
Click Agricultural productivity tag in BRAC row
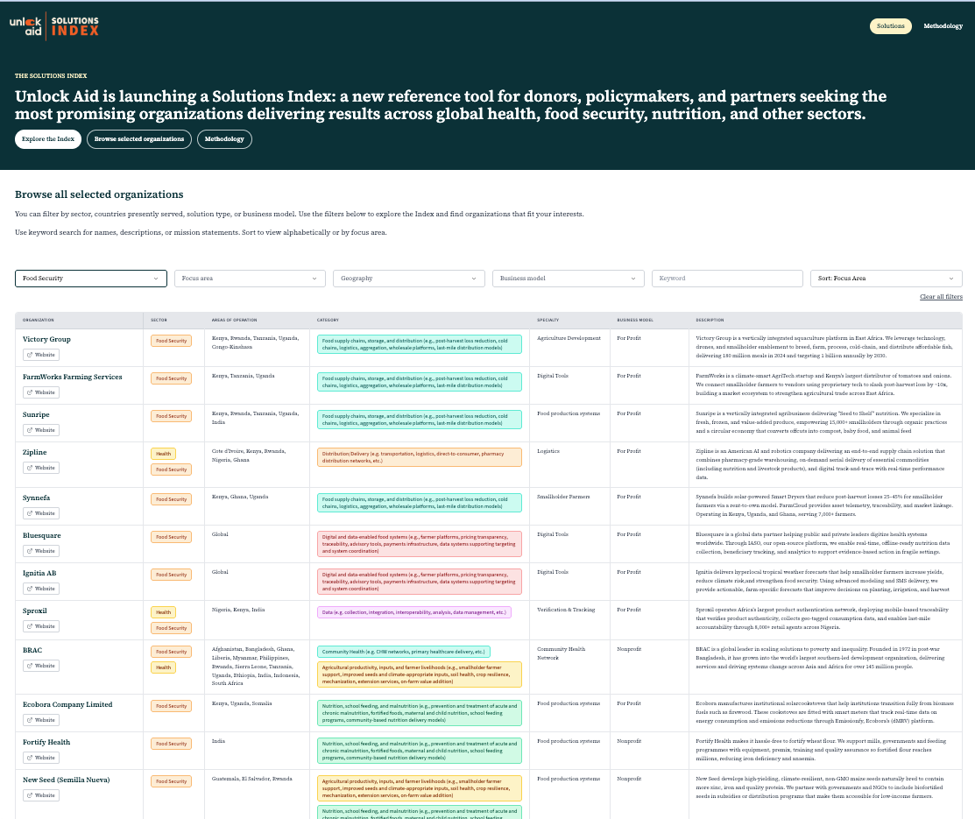pyautogui.click(x=419, y=674)
